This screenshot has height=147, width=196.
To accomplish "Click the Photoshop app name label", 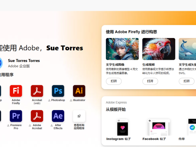I will [58, 100].
